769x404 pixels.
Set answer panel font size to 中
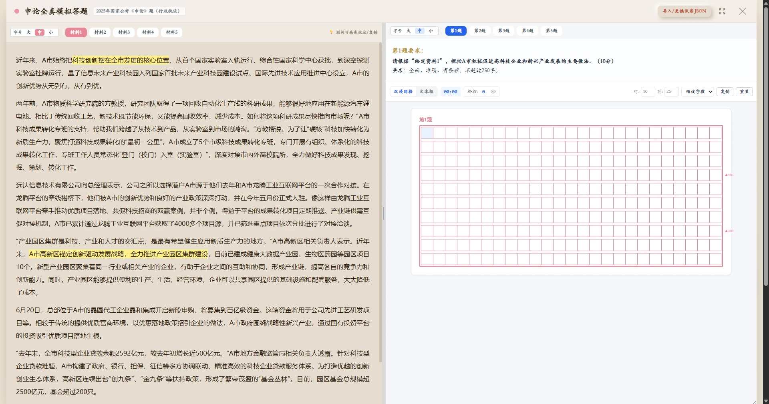tap(420, 31)
